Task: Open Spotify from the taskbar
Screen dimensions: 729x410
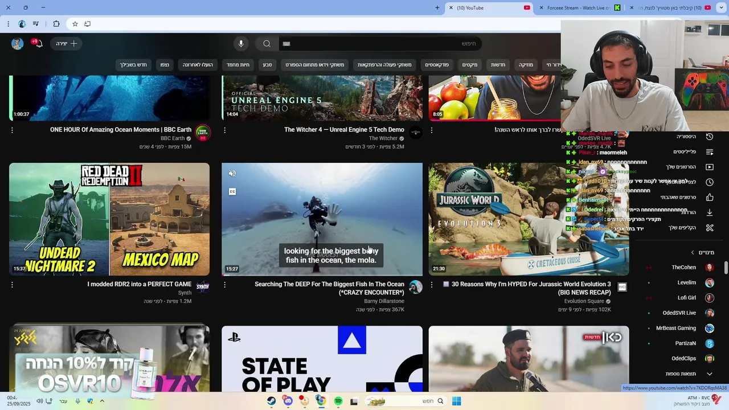Action: pos(338,401)
